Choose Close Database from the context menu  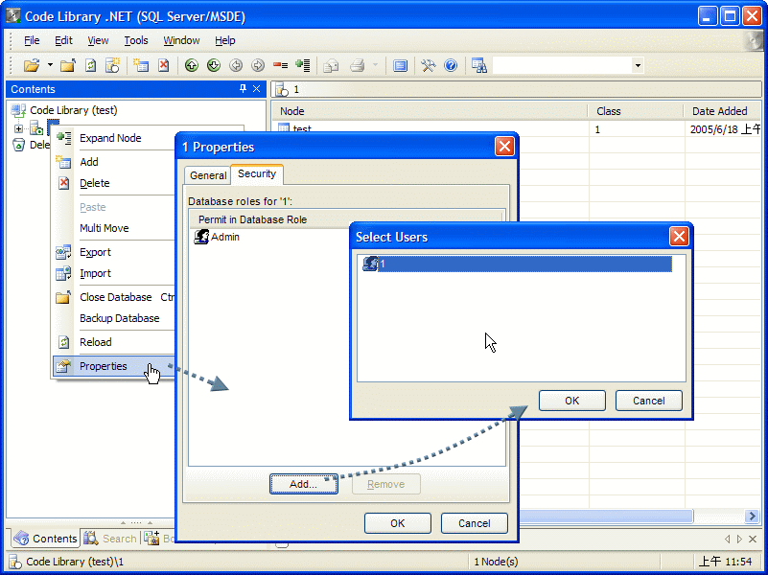pyautogui.click(x=114, y=297)
